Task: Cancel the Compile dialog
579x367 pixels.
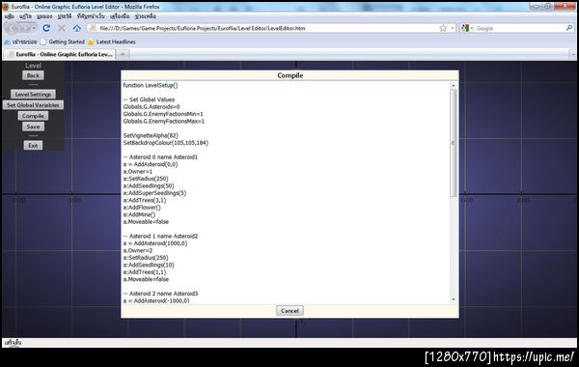Action: [x=289, y=311]
